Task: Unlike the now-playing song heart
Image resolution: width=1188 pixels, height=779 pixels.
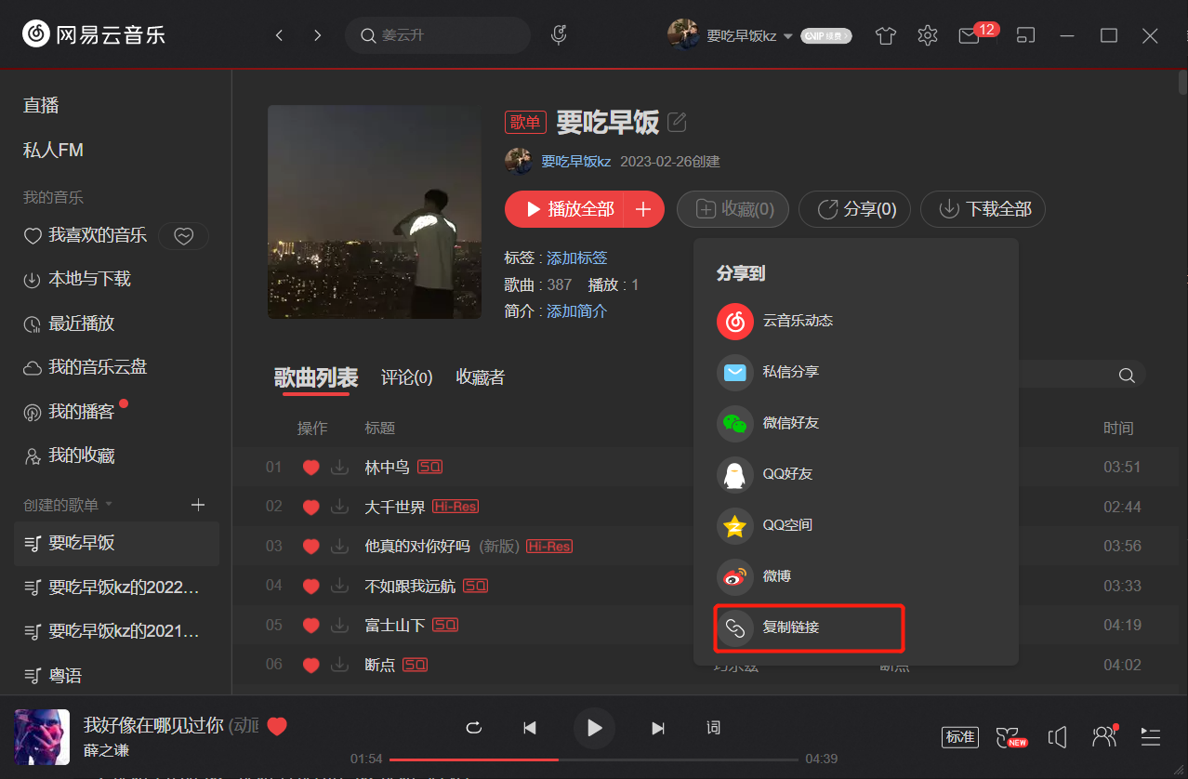Action: pyautogui.click(x=277, y=727)
